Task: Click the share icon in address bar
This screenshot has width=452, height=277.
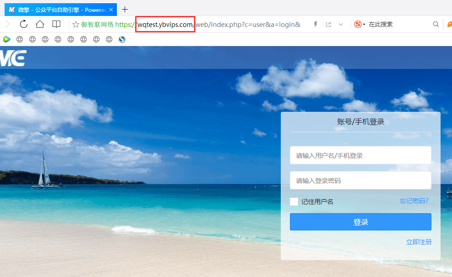Action: [x=328, y=24]
